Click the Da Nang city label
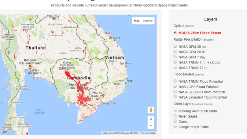 coord(115,38)
